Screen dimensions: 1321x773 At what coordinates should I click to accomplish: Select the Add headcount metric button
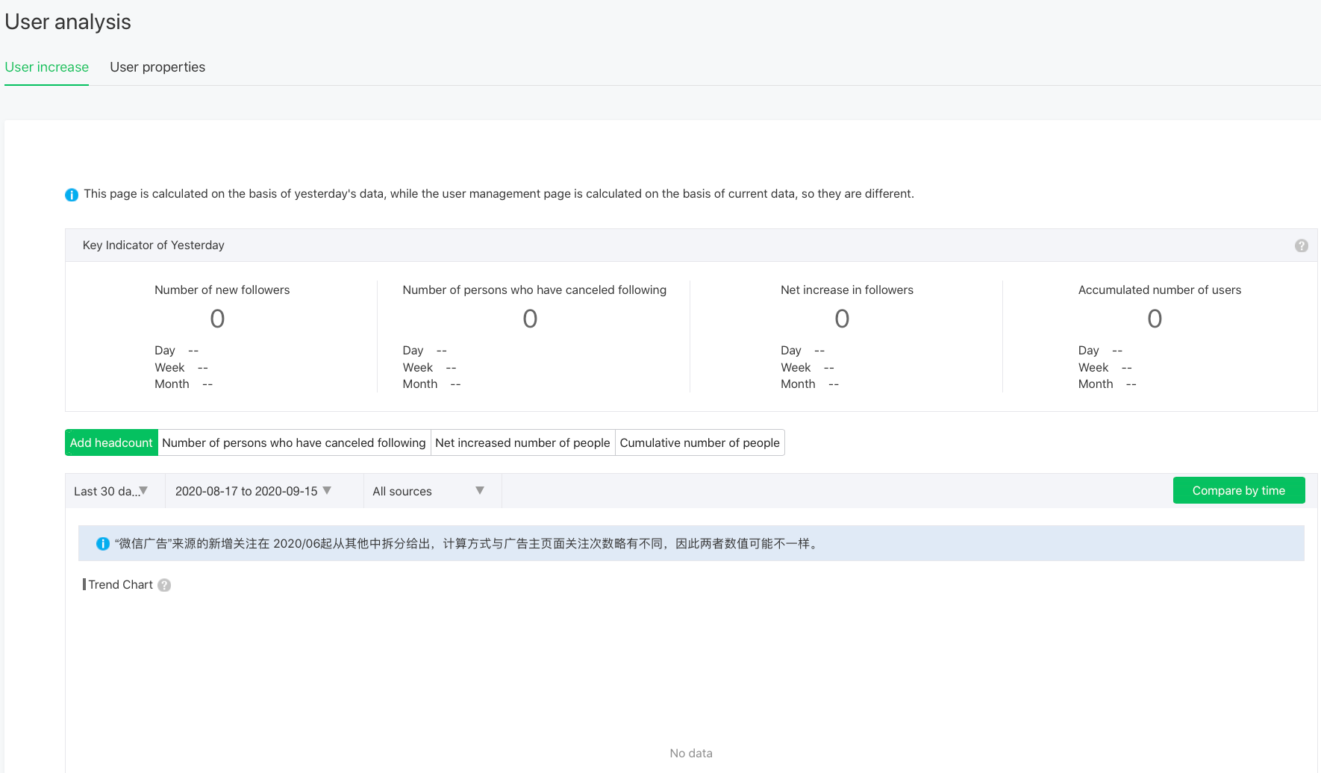pos(111,442)
